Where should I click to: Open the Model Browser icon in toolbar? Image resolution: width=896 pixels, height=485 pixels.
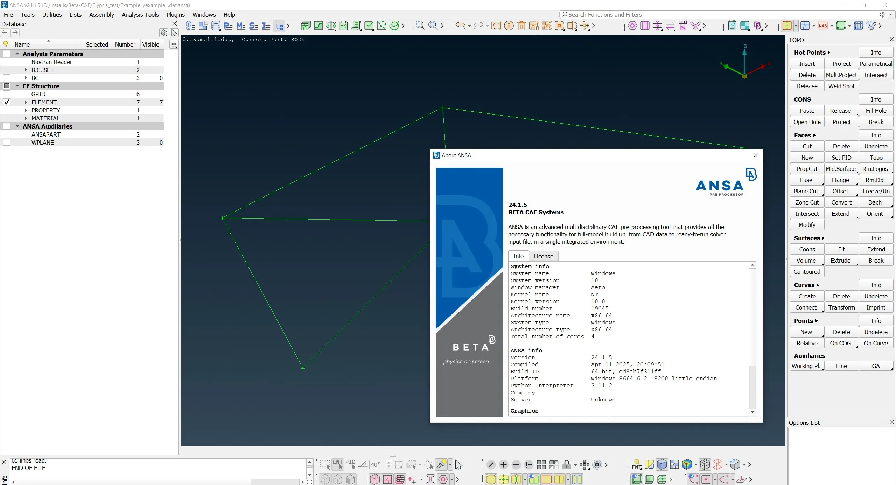pyautogui.click(x=190, y=26)
